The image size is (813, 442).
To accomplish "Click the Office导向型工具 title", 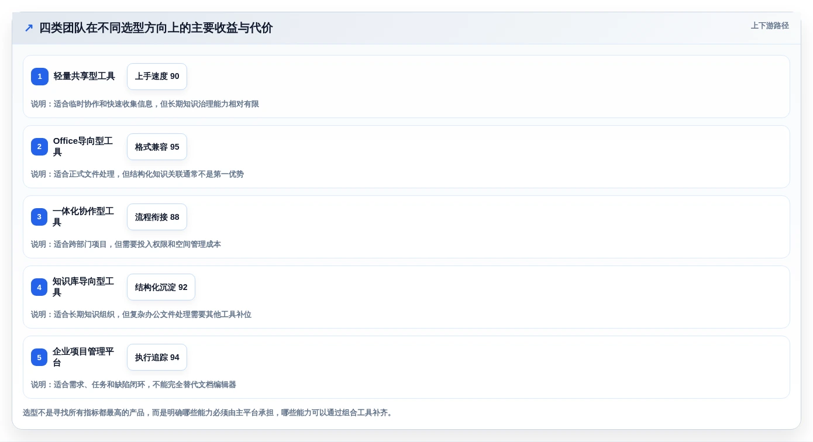I will (x=83, y=147).
